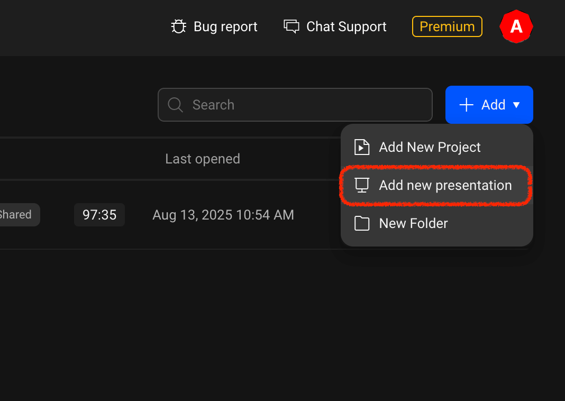This screenshot has width=565, height=401.
Task: Open the red user avatar menu
Action: [x=516, y=26]
